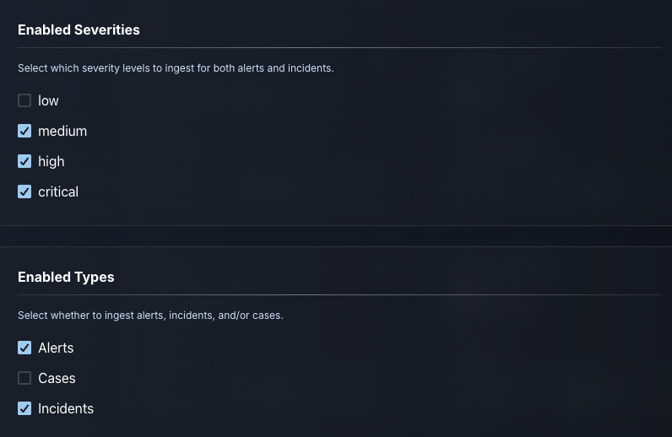Screen dimensions: 672x437
Task: Click the "low" label text
Action: tap(48, 100)
